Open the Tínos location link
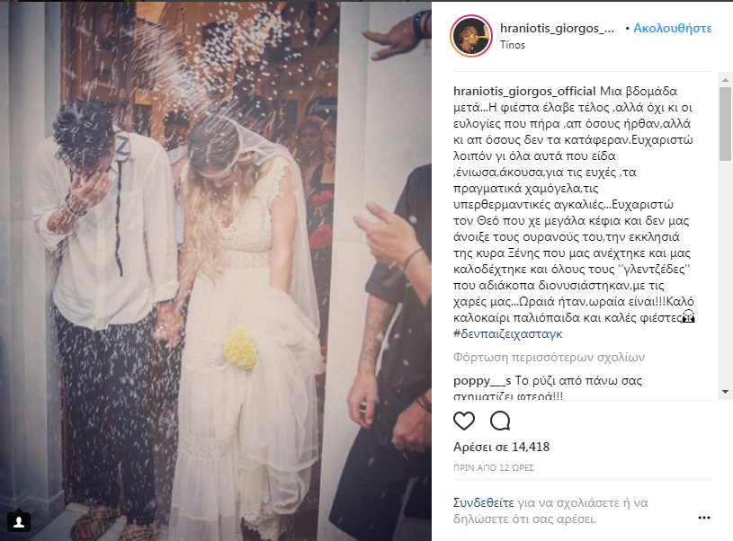733x541 pixels. click(513, 45)
